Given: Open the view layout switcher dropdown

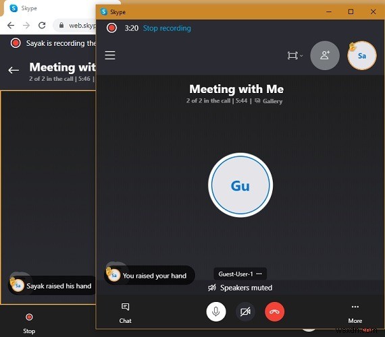Looking at the screenshot, I should tap(295, 56).
